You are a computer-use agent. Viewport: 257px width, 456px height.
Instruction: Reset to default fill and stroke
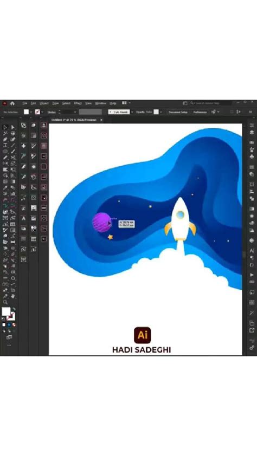coord(3,319)
